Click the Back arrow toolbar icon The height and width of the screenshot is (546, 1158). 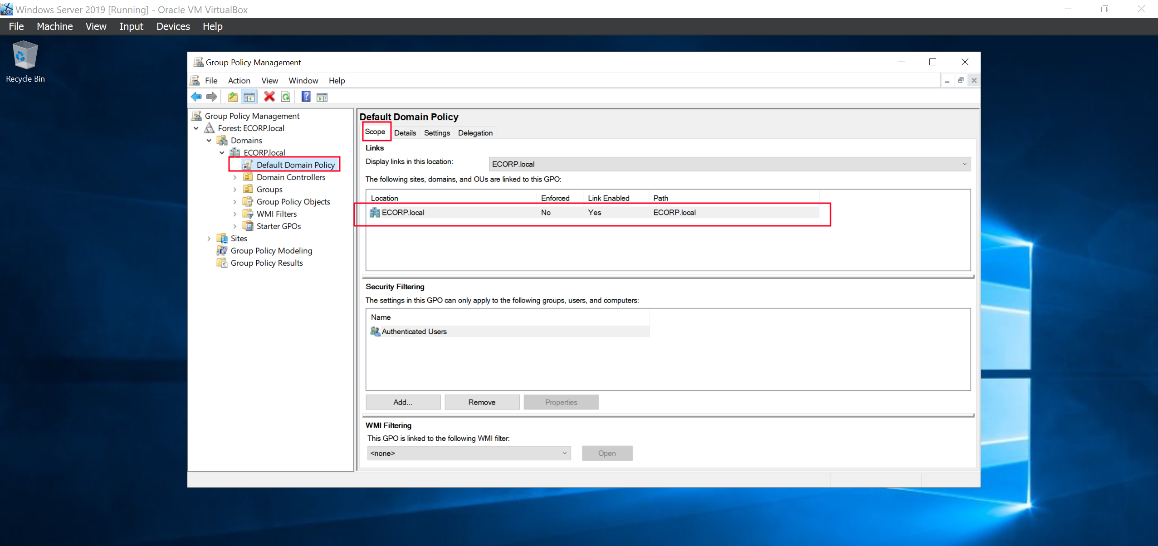[196, 97]
